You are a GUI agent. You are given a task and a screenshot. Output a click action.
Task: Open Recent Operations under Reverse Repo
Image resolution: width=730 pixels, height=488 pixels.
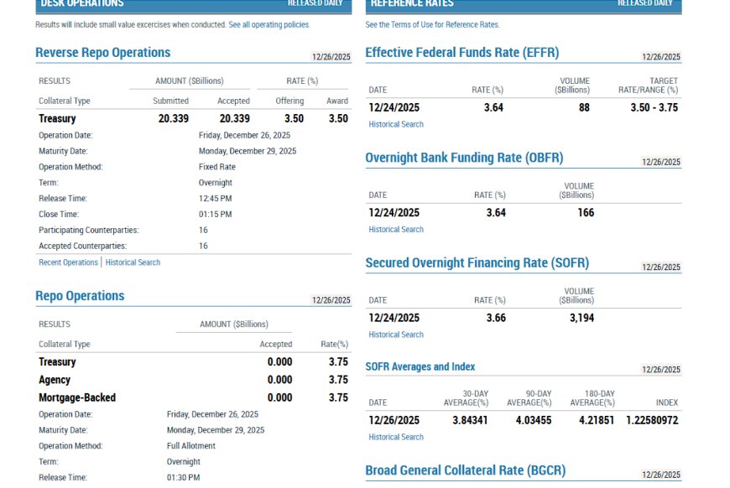click(x=68, y=262)
